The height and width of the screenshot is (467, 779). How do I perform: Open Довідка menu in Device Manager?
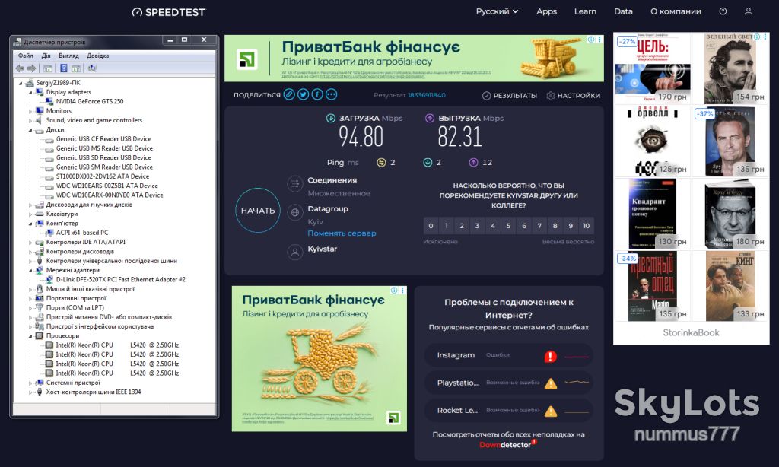98,56
